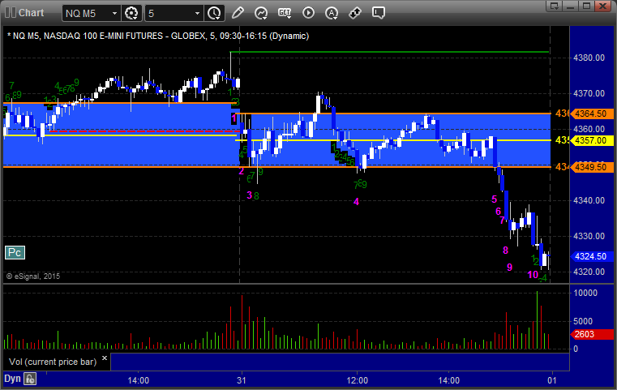This screenshot has width=617, height=390.
Task: Click the 14:00 time label left of 31
Action: [x=138, y=381]
